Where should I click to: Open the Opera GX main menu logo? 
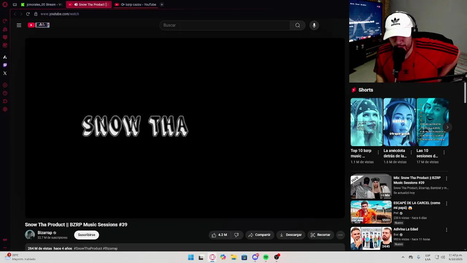pyautogui.click(x=5, y=4)
